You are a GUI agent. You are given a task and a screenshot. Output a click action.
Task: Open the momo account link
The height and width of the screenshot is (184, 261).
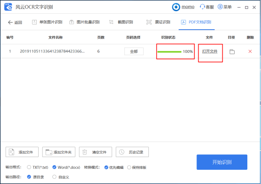[x=188, y=7]
